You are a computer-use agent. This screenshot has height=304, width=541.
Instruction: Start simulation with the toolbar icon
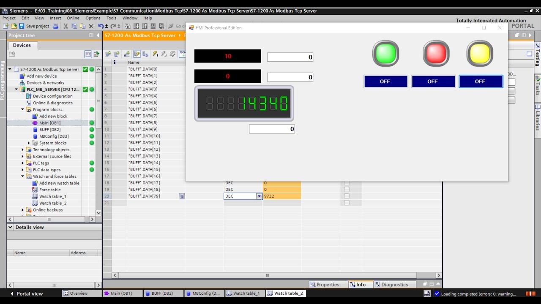tap(153, 26)
